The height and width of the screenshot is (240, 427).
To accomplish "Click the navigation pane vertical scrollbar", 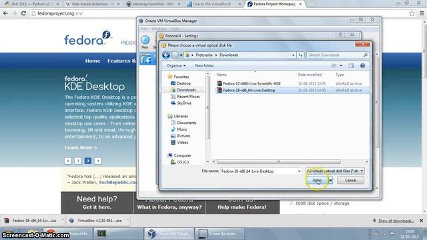I will (207, 108).
